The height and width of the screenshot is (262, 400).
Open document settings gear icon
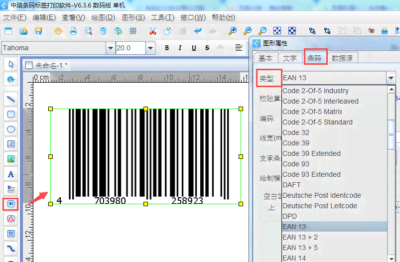click(x=58, y=31)
